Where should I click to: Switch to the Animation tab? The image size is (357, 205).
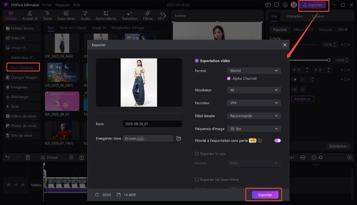tap(294, 16)
